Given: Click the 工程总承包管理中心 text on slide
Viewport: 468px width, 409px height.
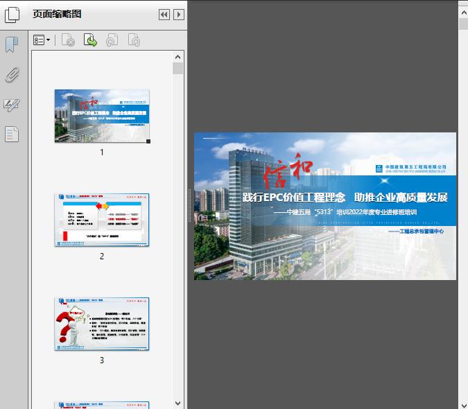Looking at the screenshot, I should point(416,232).
